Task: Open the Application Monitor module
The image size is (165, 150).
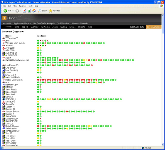Action: (x=22, y=23)
